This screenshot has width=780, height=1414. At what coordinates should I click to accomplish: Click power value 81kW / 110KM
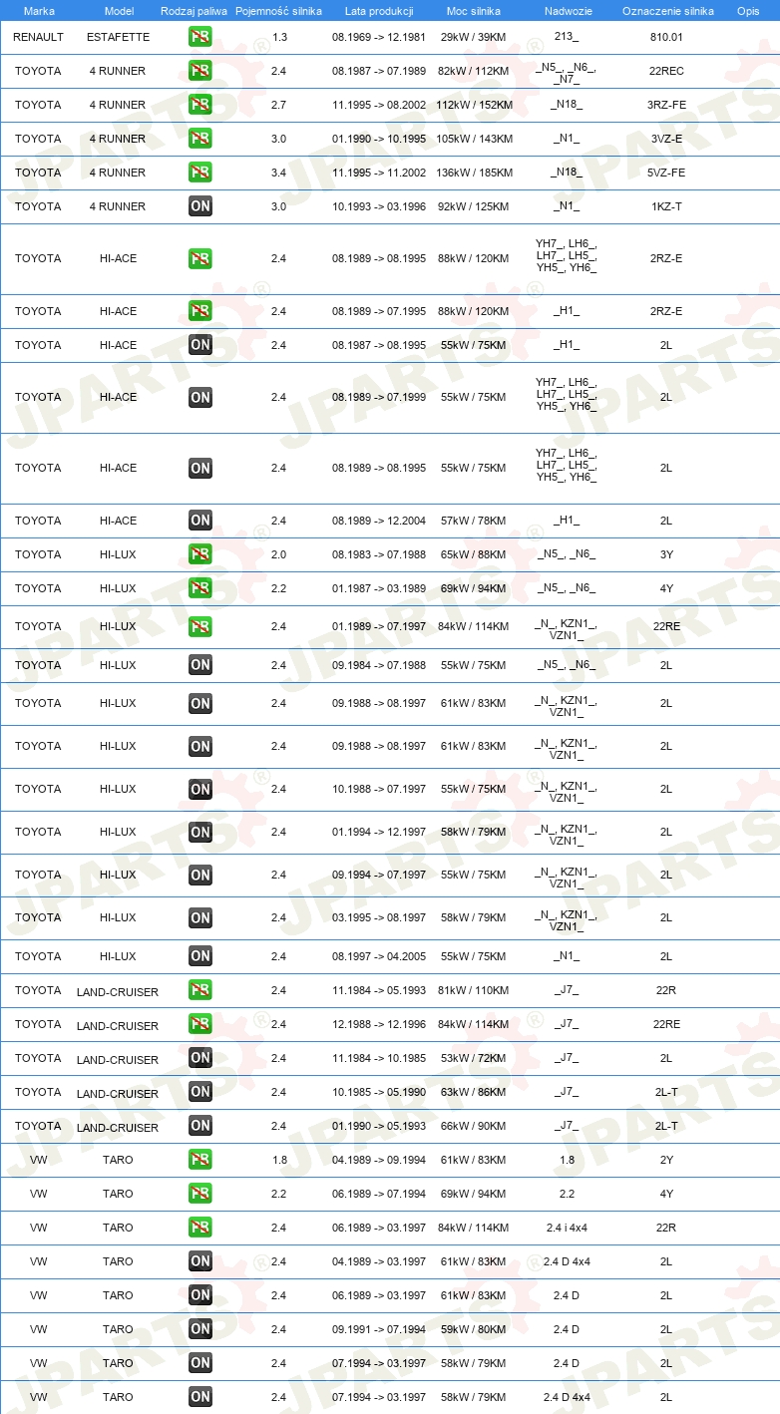tap(474, 990)
